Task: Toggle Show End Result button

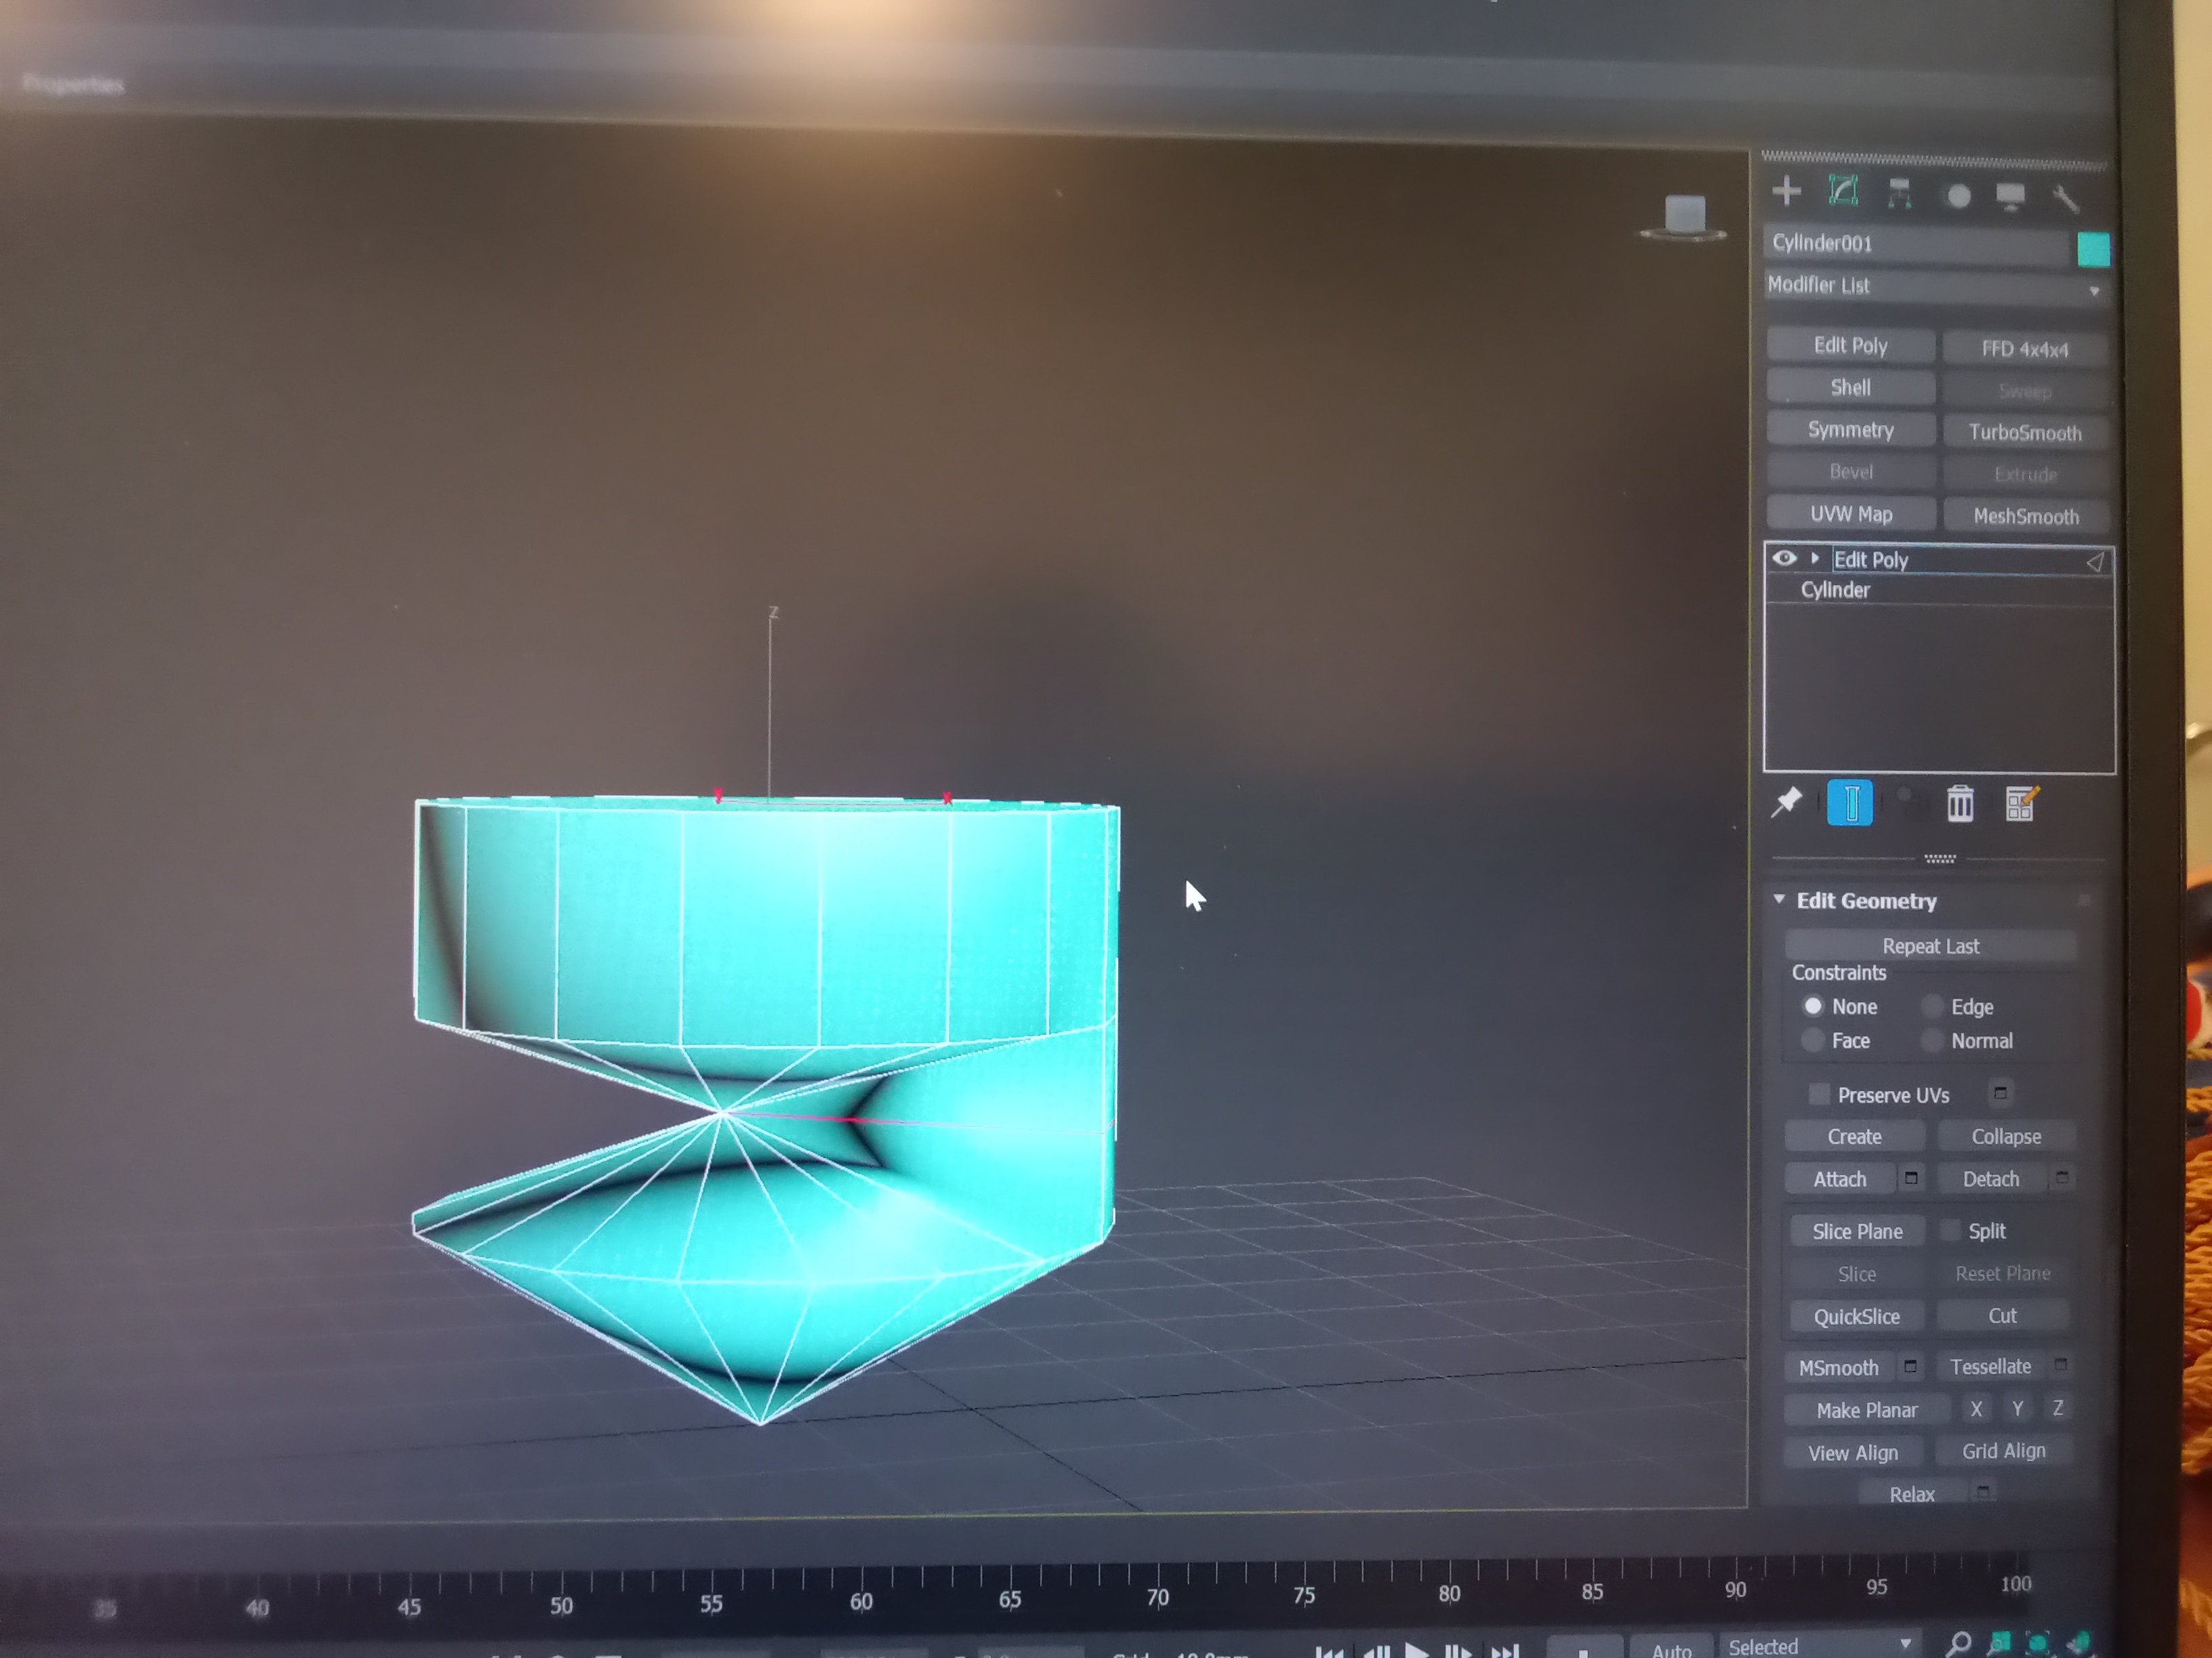Action: pos(1849,803)
